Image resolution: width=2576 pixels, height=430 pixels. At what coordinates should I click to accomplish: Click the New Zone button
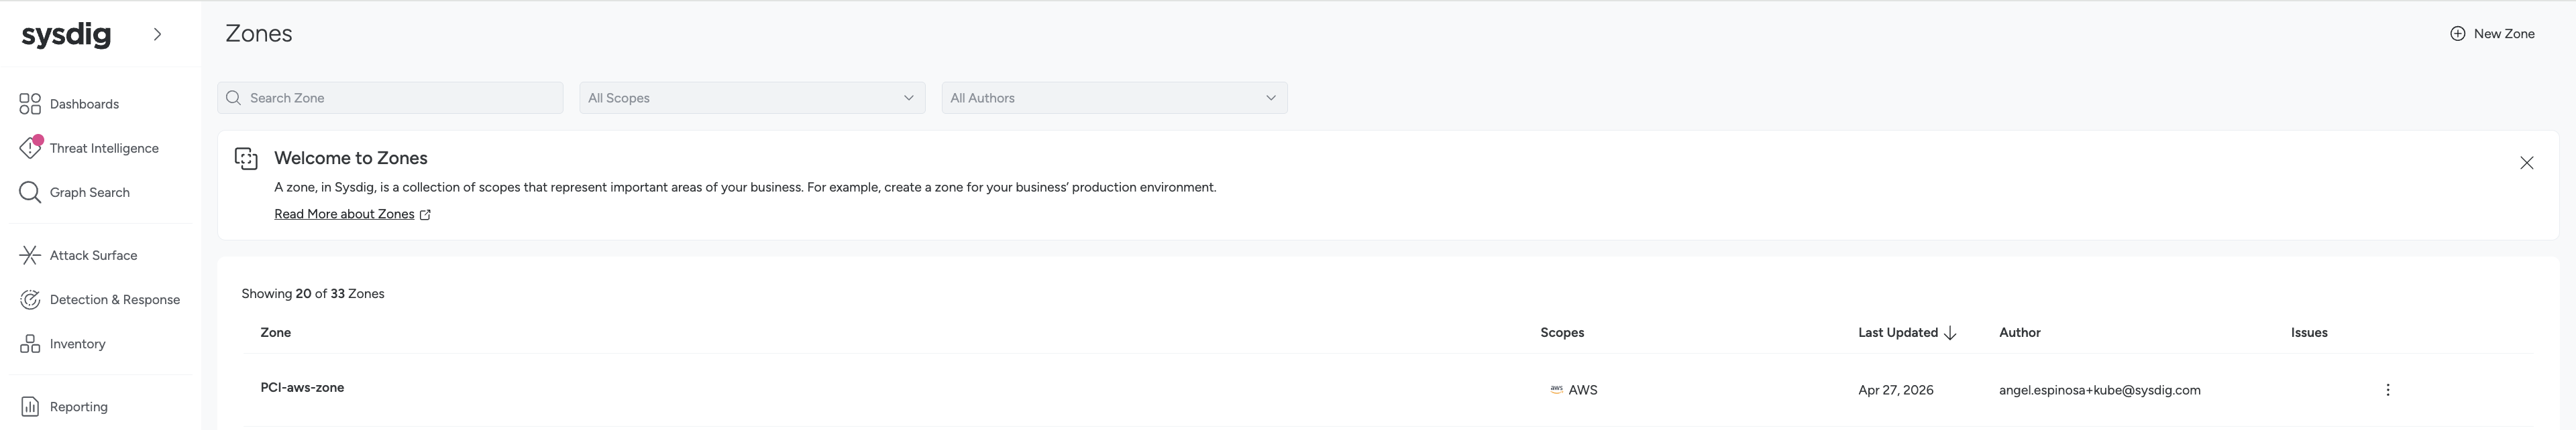2492,34
